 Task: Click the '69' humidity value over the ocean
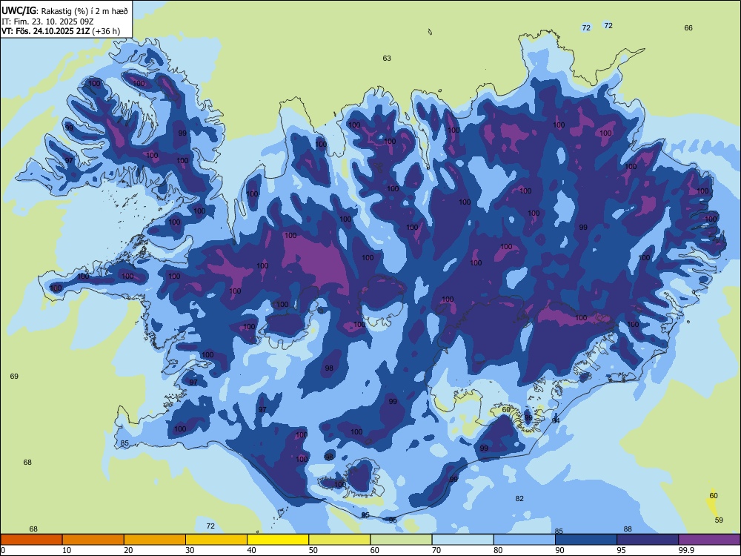point(14,377)
